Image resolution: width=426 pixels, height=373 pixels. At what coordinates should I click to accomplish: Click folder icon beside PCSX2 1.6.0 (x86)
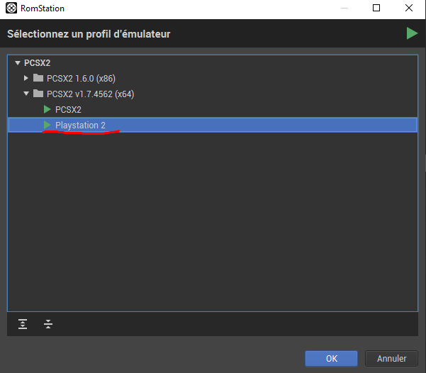pyautogui.click(x=38, y=78)
